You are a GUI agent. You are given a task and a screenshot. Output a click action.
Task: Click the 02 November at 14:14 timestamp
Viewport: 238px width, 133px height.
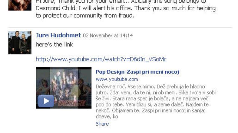(108, 36)
